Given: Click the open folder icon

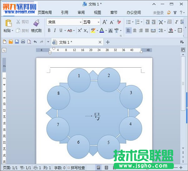Looking at the screenshot, I should point(11,42).
